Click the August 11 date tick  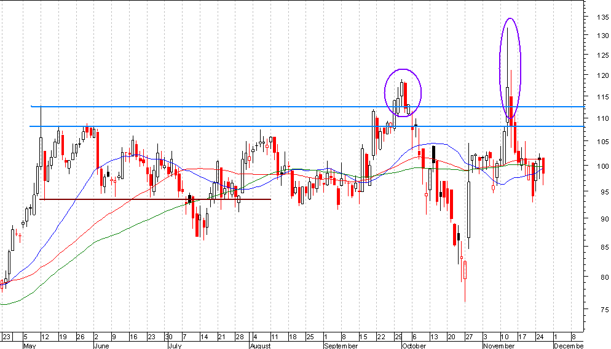(x=275, y=337)
